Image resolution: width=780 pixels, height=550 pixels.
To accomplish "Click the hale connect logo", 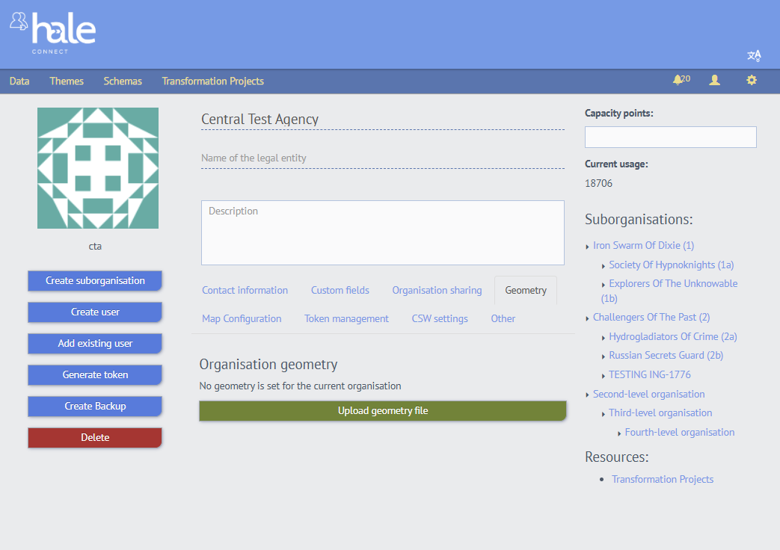I will [x=53, y=32].
